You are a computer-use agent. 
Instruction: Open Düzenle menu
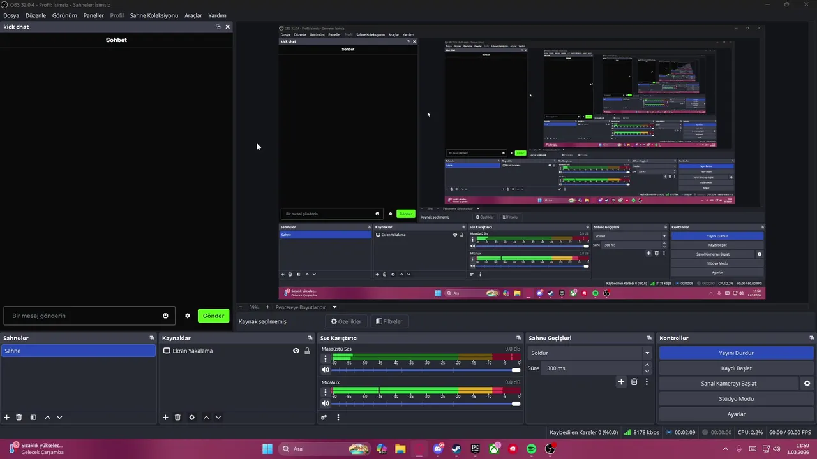tap(36, 15)
